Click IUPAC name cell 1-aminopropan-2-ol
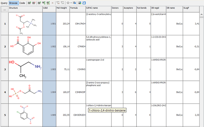 [98, 69]
